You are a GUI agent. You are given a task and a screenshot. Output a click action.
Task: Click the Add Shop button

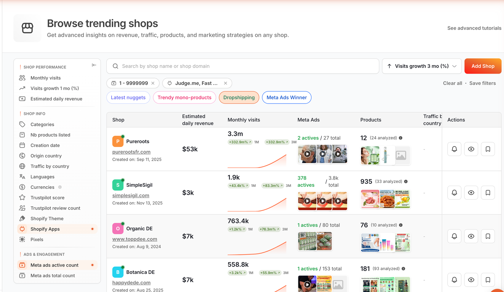(x=483, y=66)
